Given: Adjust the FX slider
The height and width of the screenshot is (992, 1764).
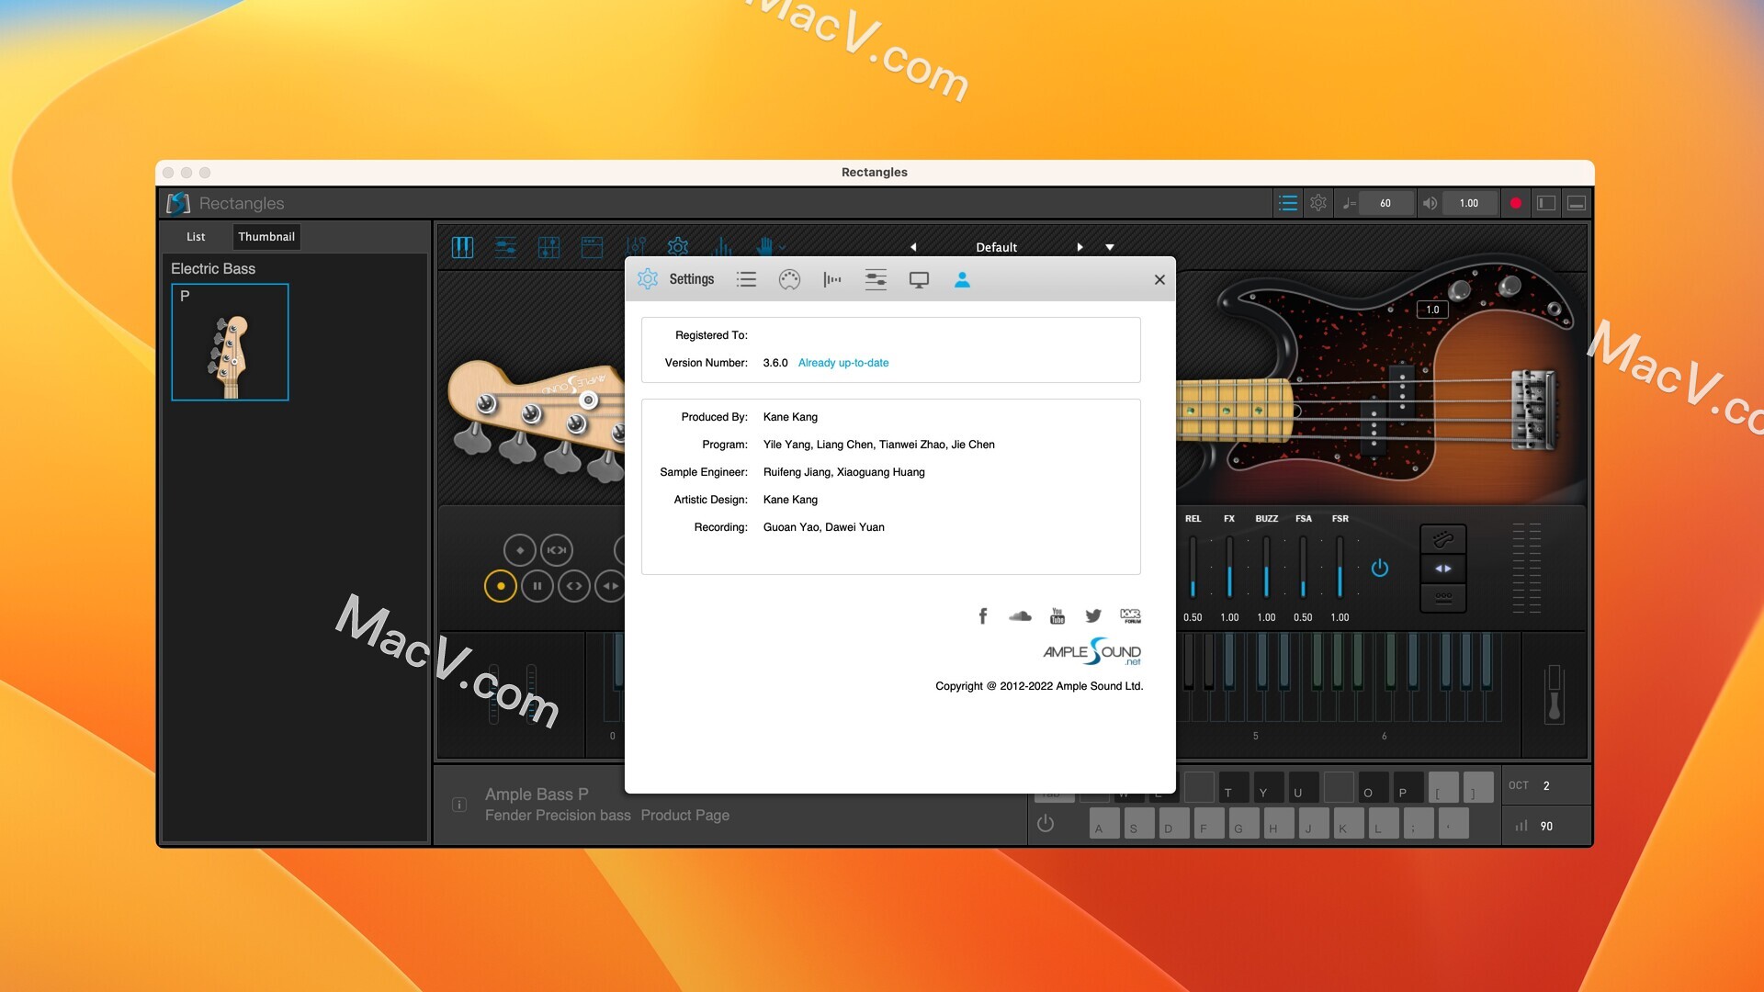Looking at the screenshot, I should (x=1229, y=568).
